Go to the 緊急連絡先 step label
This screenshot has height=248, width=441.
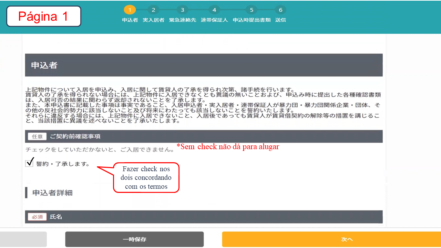(x=183, y=20)
